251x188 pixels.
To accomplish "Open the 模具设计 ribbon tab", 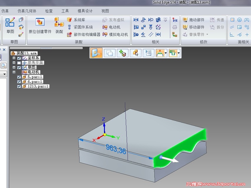I will pyautogui.click(x=85, y=11).
